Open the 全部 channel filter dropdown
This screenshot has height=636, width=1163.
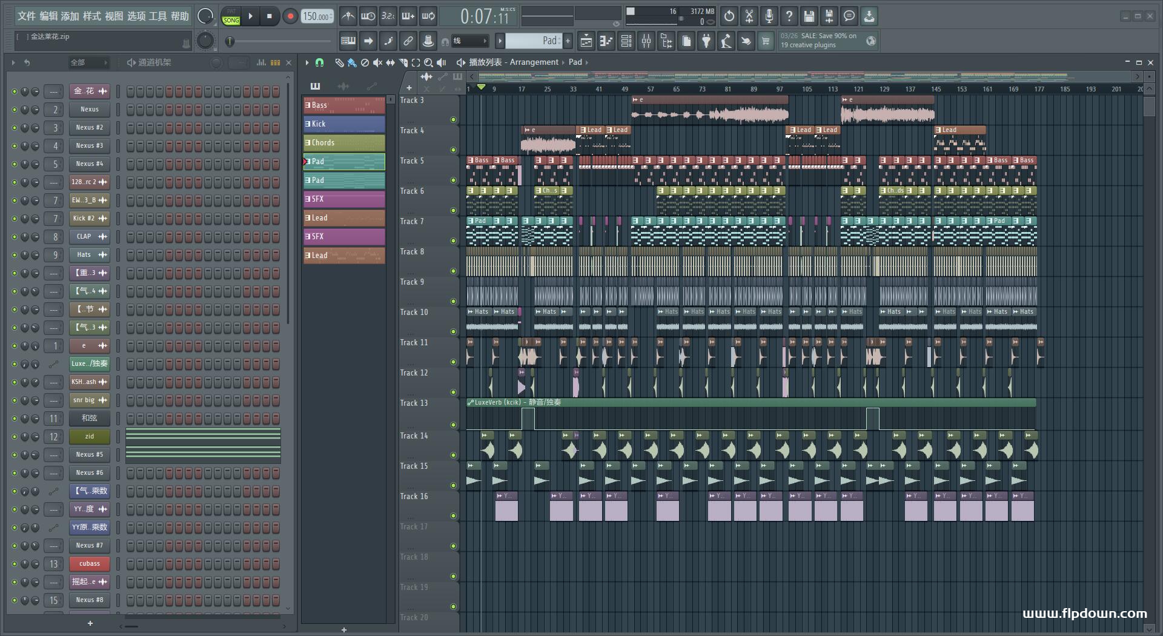point(88,62)
